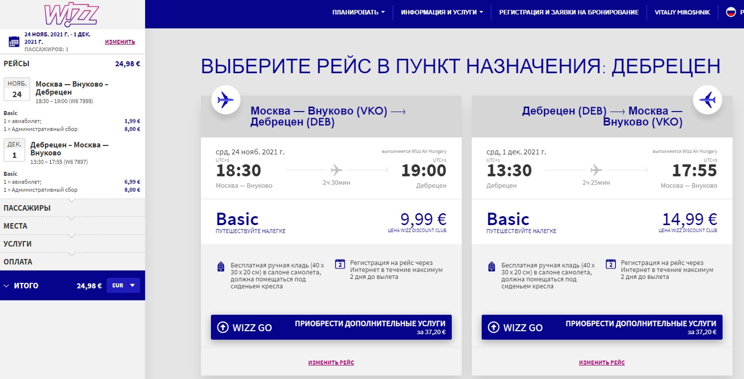Open Регистрация и заявки на бронирование
Image resolution: width=744 pixels, height=379 pixels.
click(568, 12)
